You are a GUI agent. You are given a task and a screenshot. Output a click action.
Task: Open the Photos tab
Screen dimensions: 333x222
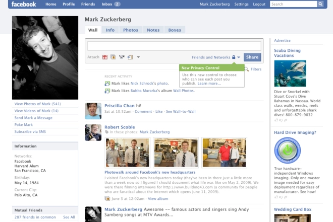[130, 30]
